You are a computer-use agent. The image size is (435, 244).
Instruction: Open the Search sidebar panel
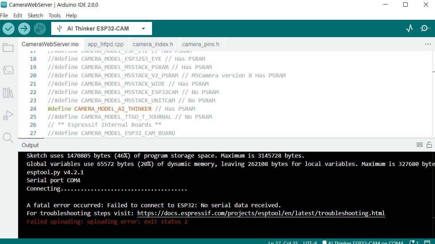pyautogui.click(x=8, y=138)
